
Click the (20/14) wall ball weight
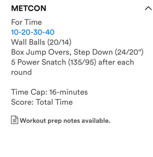pos(59,42)
